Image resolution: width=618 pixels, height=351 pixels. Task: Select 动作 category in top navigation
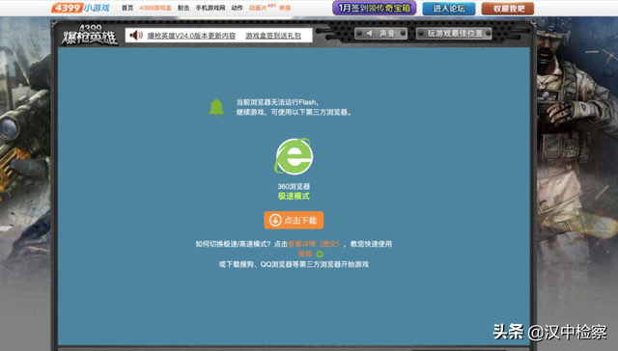coord(237,8)
